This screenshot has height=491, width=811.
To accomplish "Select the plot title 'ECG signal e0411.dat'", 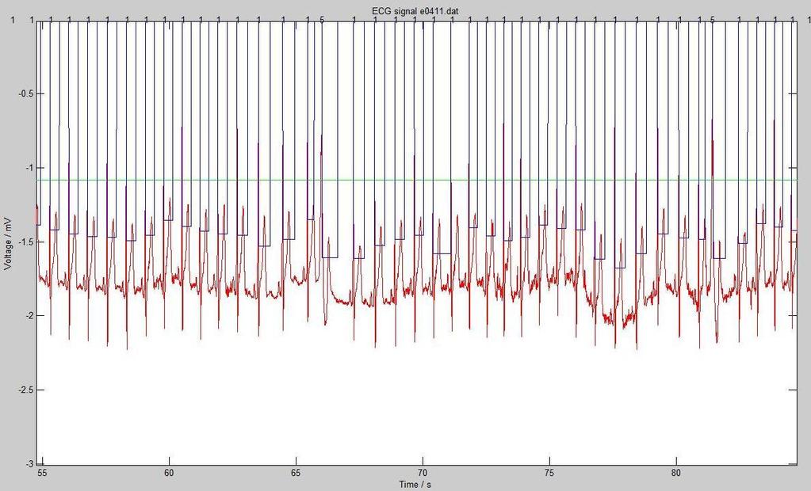I will [415, 10].
